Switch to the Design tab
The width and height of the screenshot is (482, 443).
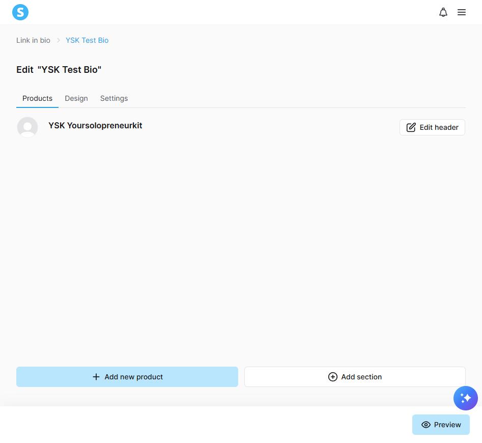pos(76,98)
